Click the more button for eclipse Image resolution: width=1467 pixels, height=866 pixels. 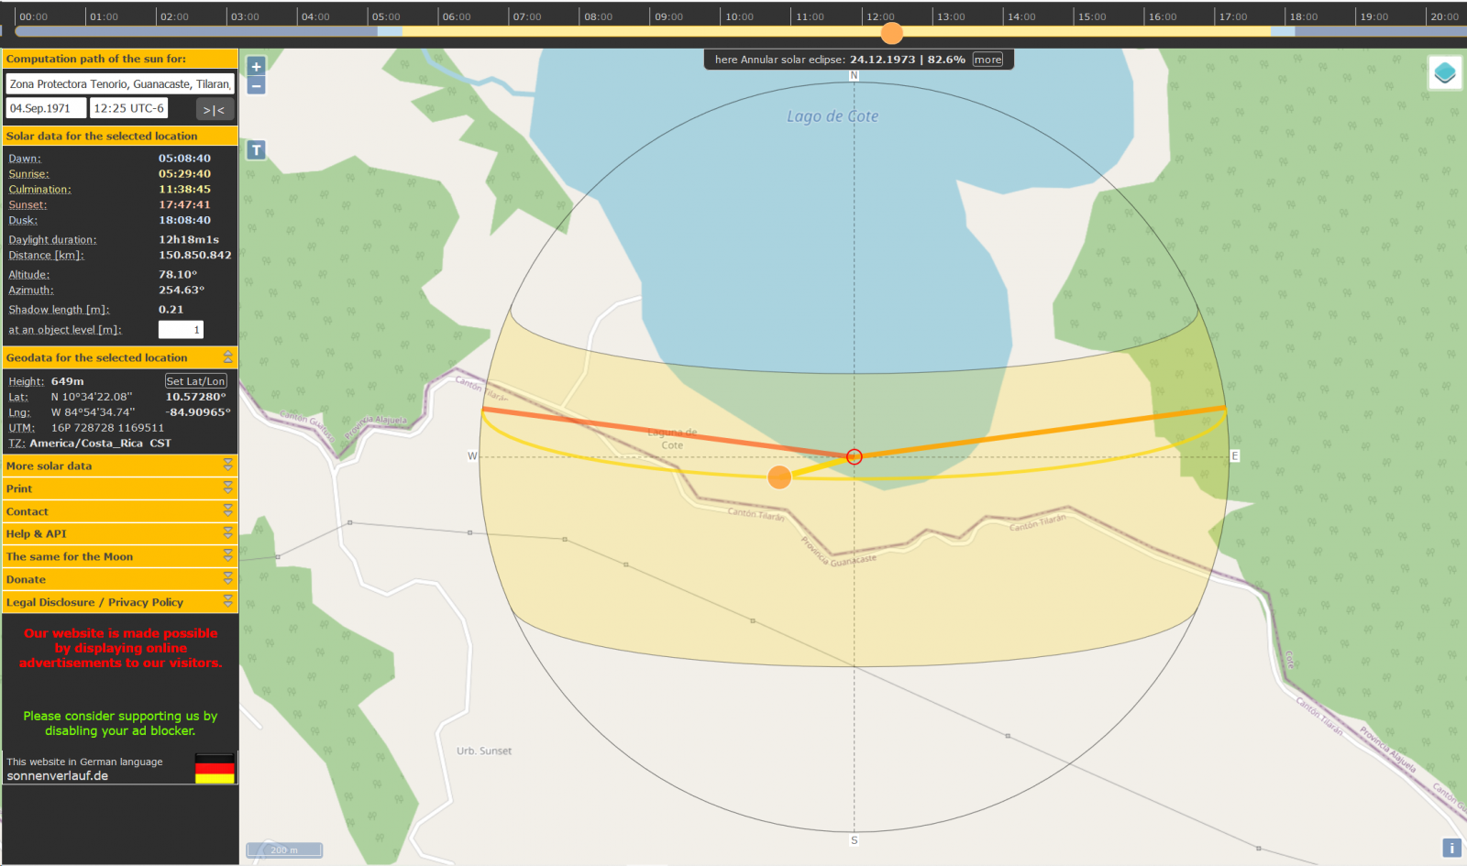[987, 60]
